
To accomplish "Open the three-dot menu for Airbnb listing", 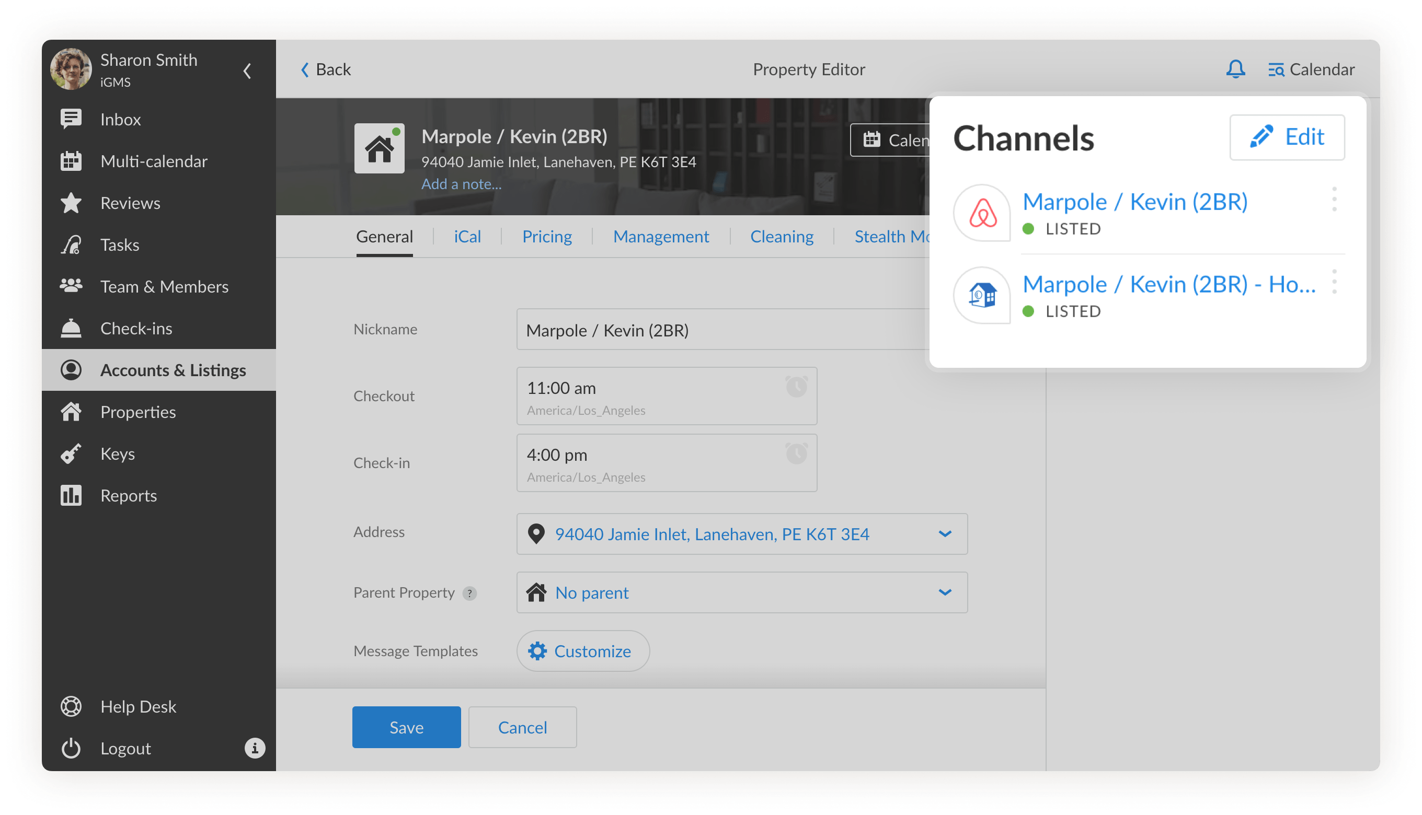I will coord(1335,199).
